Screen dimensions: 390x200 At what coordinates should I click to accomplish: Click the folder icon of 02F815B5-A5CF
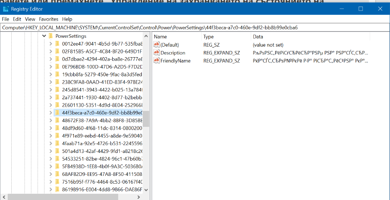(x=57, y=51)
